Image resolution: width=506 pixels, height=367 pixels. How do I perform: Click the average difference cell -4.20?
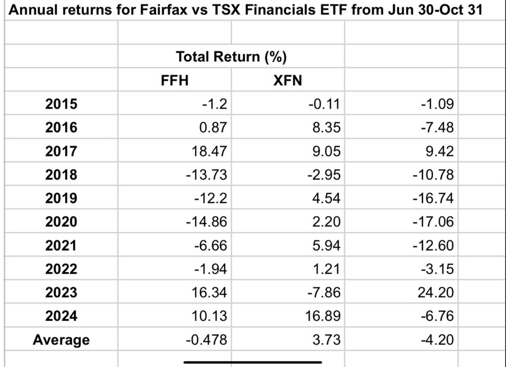point(401,339)
